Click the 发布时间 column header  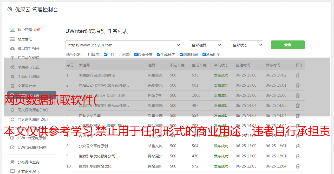tap(273, 65)
